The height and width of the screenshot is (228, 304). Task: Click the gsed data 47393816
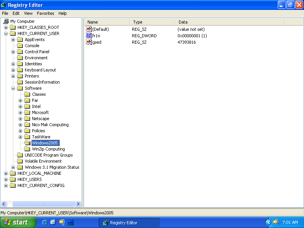tap(187, 42)
